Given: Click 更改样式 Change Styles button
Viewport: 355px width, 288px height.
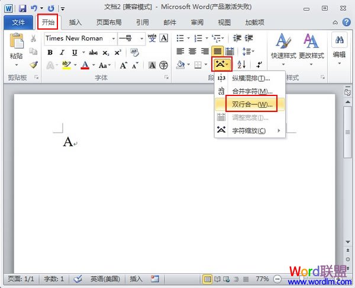Looking at the screenshot, I should tap(311, 49).
